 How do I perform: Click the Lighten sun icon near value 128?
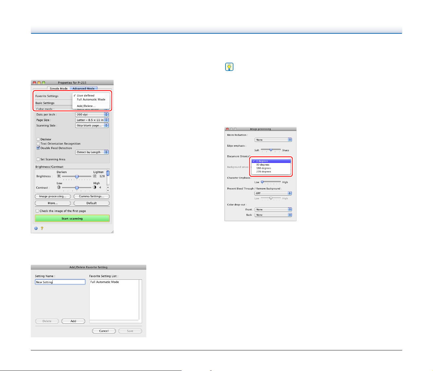(x=95, y=176)
